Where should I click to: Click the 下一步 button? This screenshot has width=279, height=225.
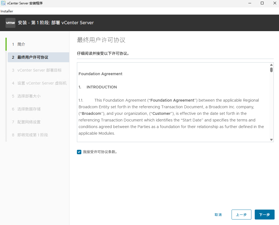(x=264, y=214)
